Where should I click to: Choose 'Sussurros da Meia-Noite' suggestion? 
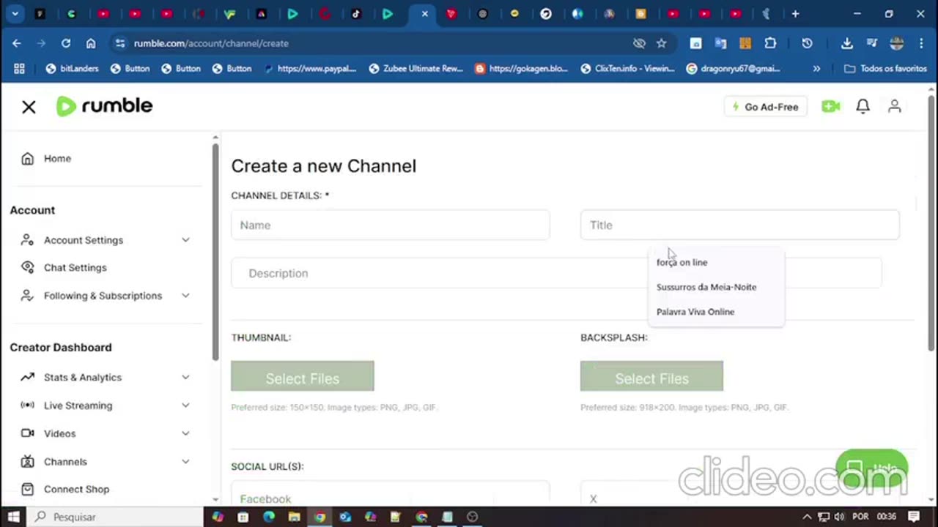click(706, 287)
